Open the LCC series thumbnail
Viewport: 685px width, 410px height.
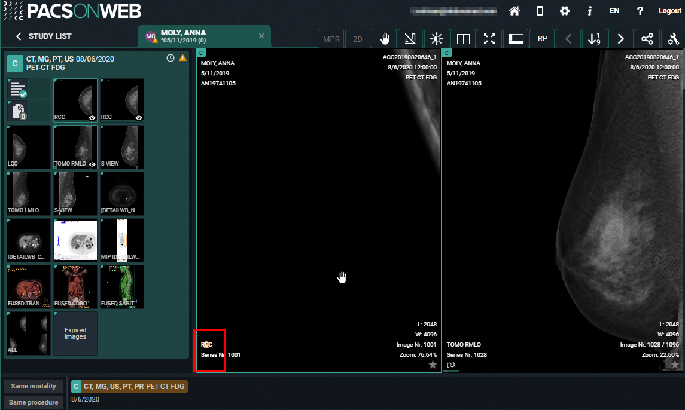pyautogui.click(x=28, y=146)
